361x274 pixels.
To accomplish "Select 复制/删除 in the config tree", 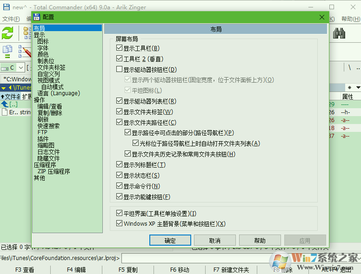I will point(50,113).
